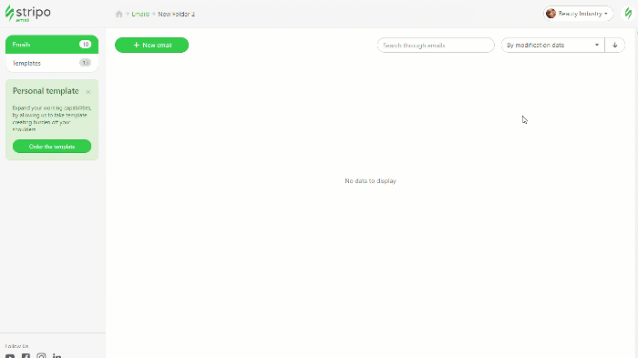Click Order the template button

coord(52,147)
